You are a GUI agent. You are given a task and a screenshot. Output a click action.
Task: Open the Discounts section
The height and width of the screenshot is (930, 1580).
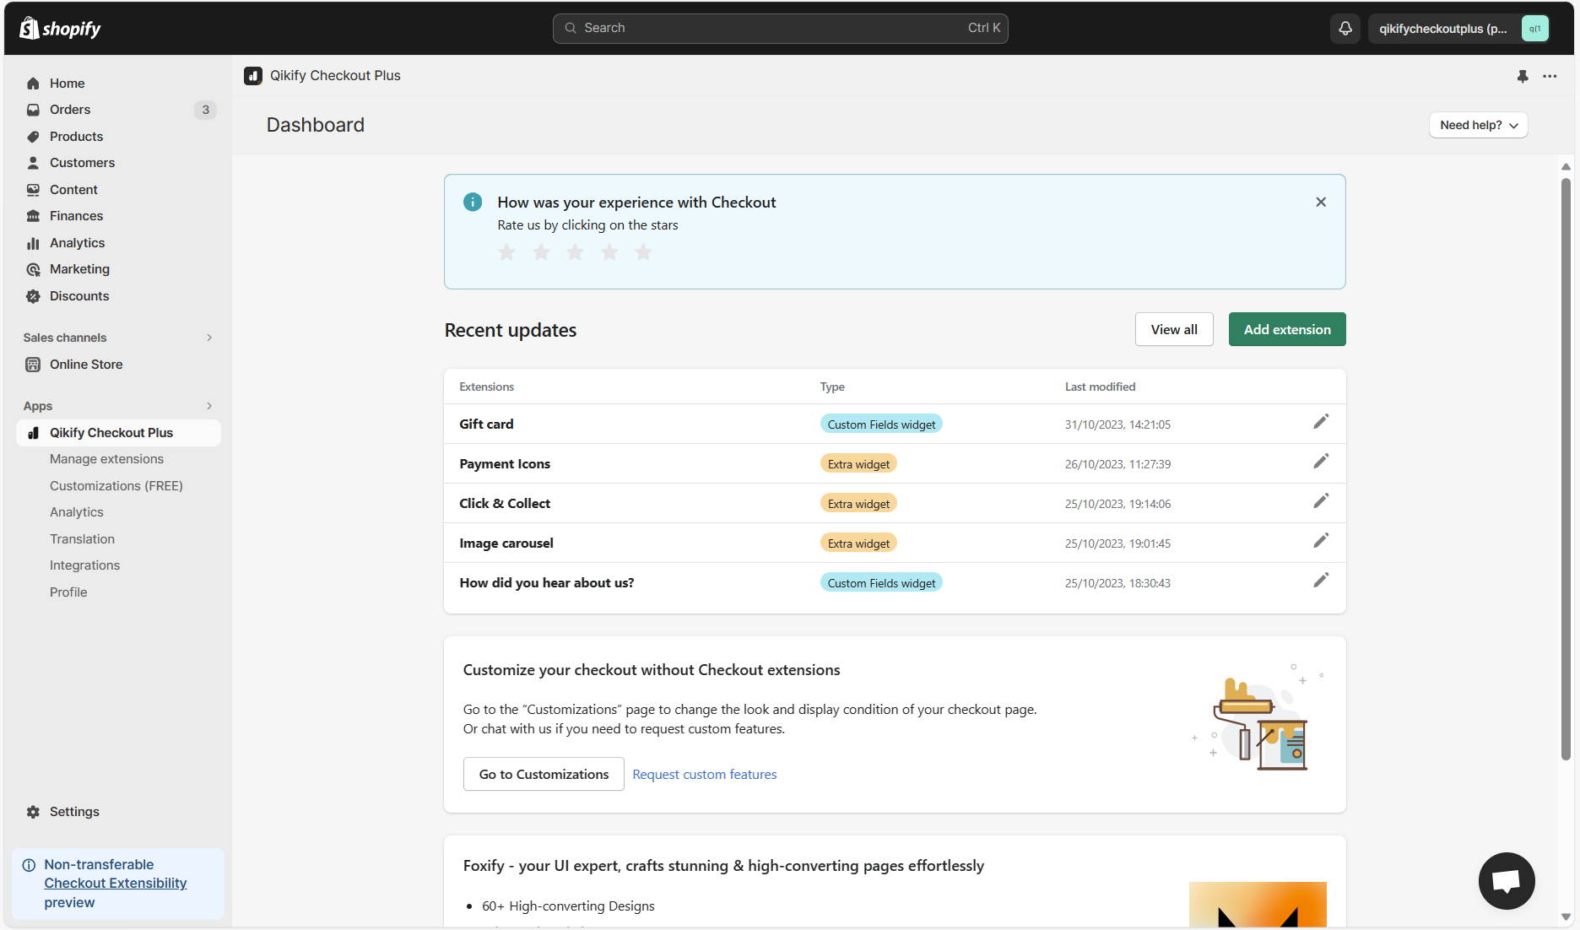pyautogui.click(x=79, y=296)
